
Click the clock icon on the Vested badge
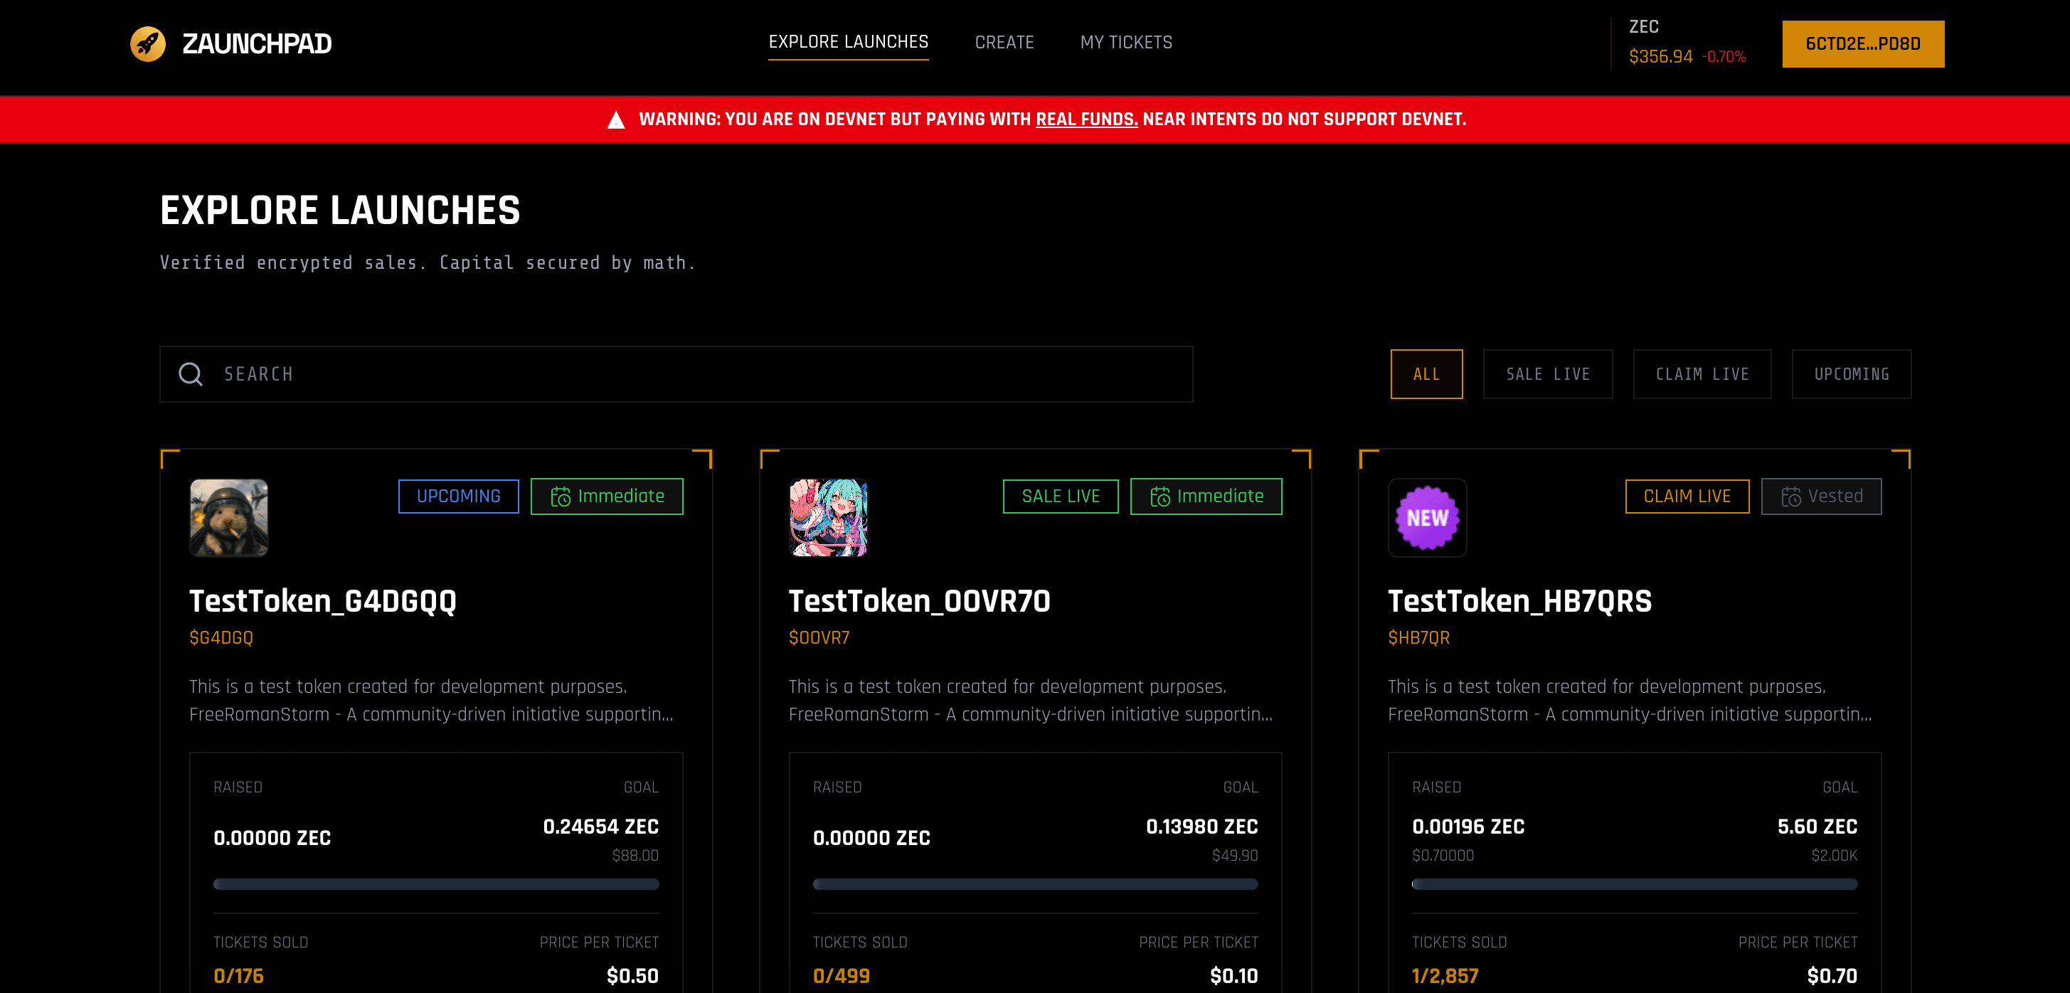tap(1792, 496)
